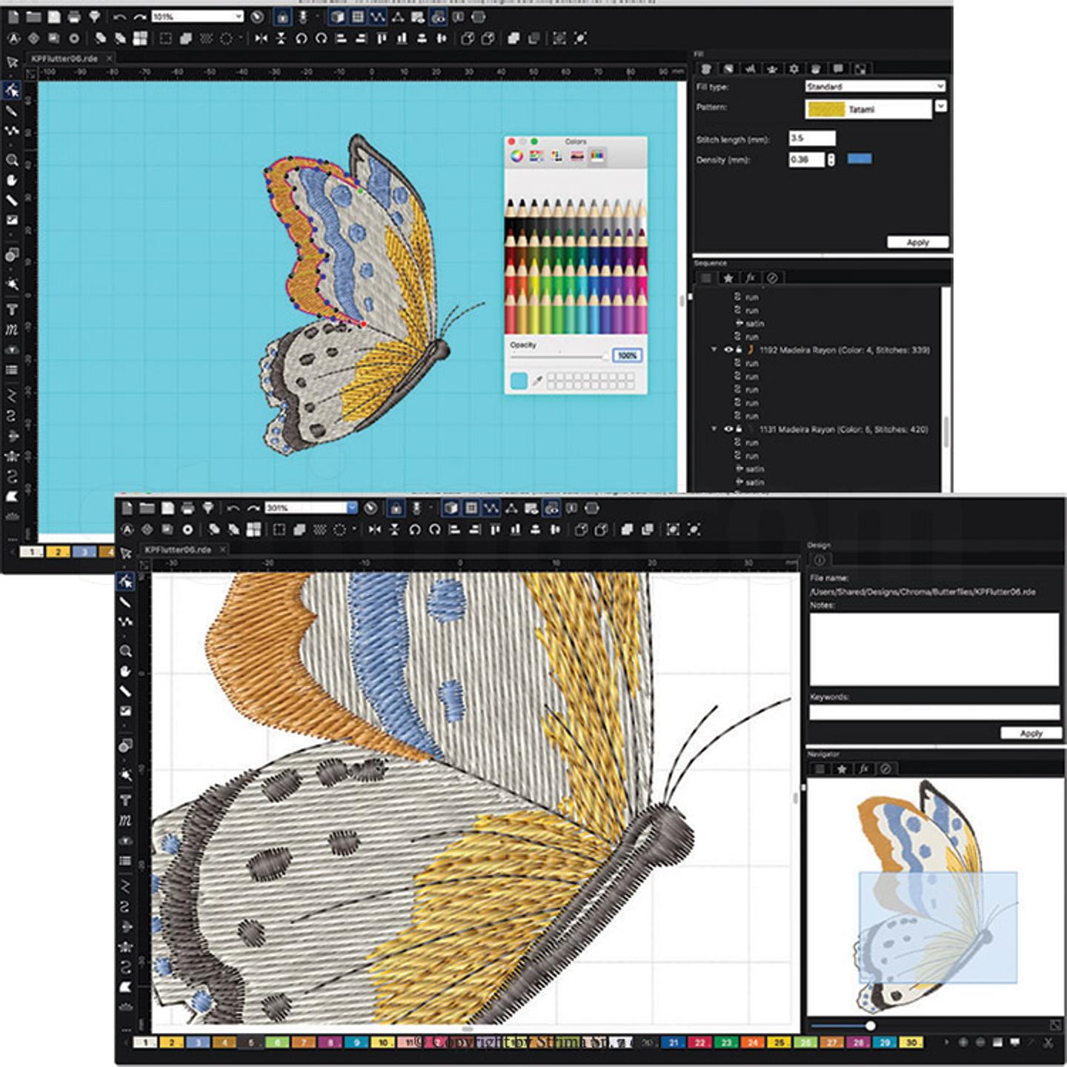Toggle visibility of 1131 Madeira Rayon thread

(x=728, y=429)
